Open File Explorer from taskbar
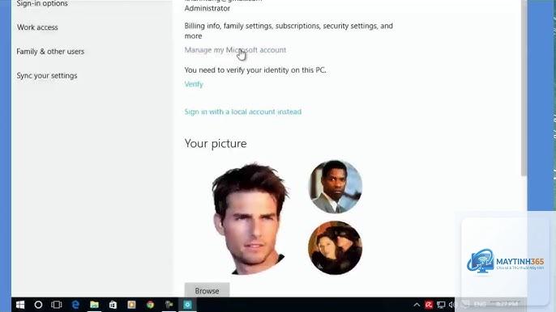556x312 pixels. (94, 305)
